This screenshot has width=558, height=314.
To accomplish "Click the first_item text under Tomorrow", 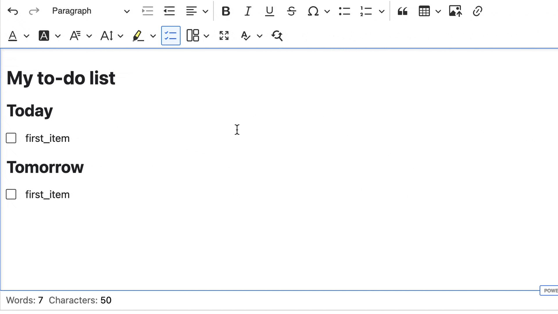I will pos(47,195).
